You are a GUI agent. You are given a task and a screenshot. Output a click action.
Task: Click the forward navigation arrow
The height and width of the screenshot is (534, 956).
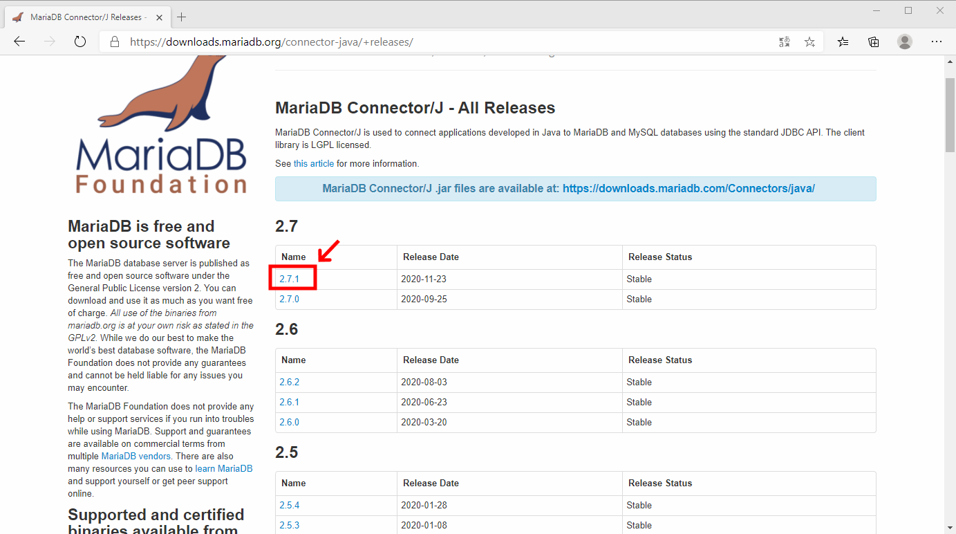[x=49, y=42]
